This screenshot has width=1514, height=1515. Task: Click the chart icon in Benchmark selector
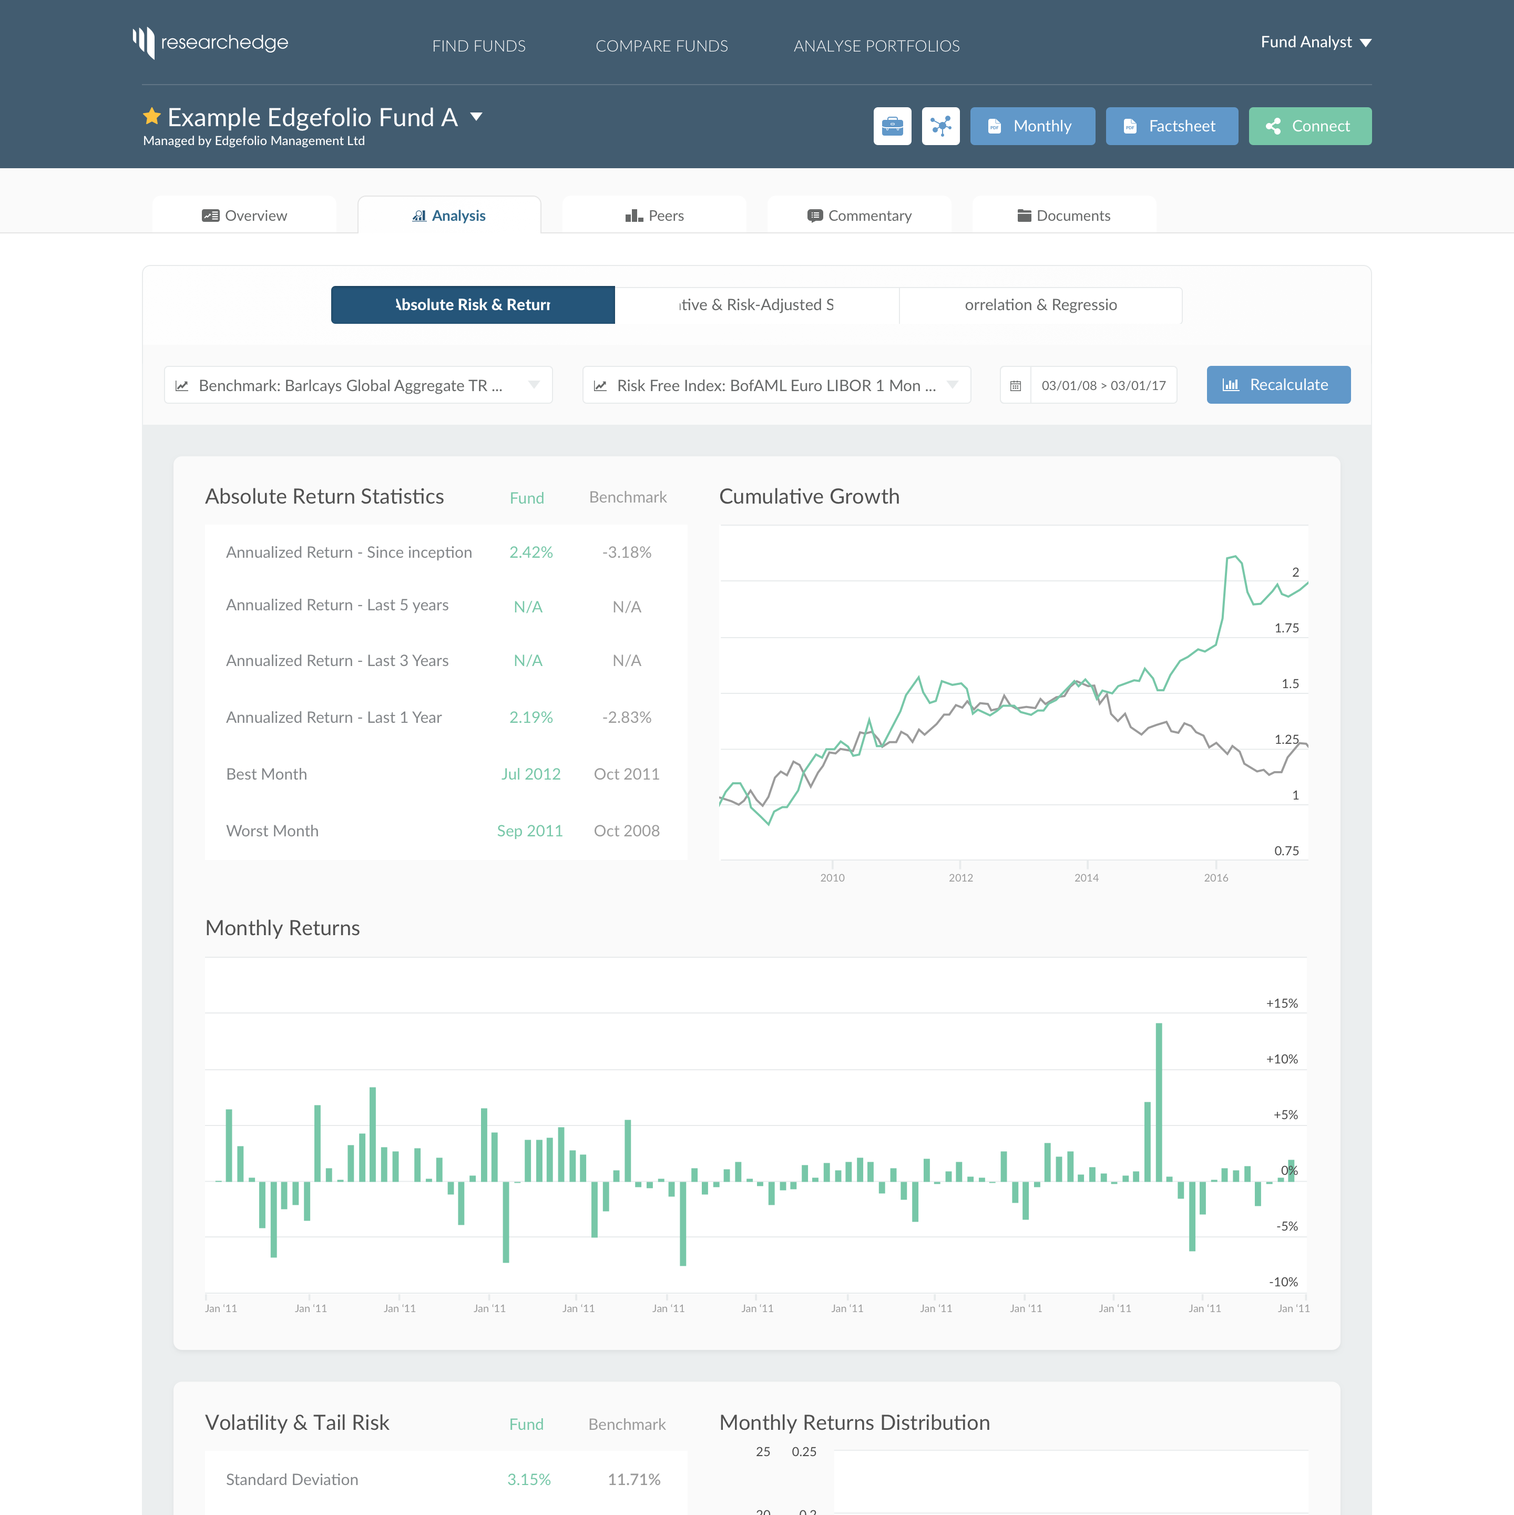[x=182, y=386]
